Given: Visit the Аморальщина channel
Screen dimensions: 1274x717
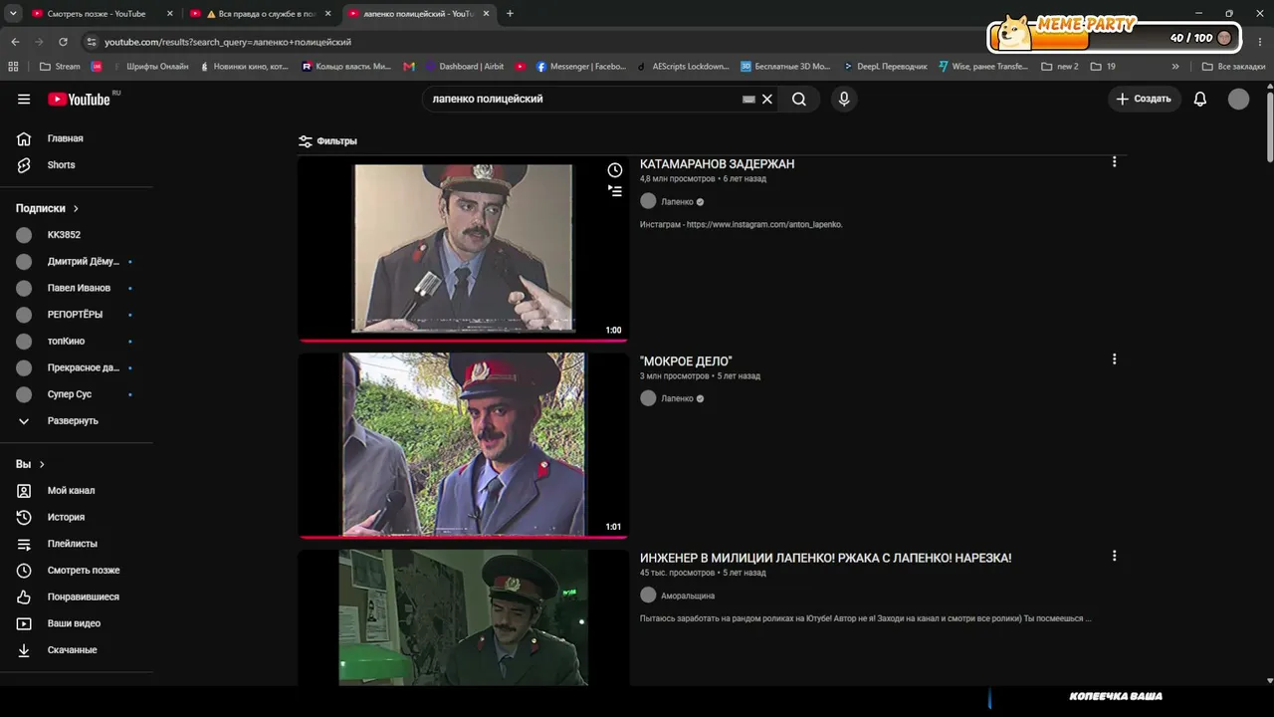Looking at the screenshot, I should point(688,596).
